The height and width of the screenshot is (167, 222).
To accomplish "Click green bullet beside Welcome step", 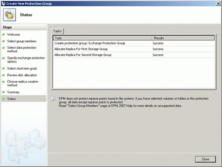I will tap(3, 34).
